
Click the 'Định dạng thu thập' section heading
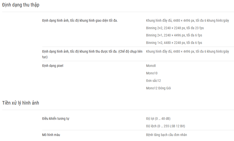pyautogui.click(x=21, y=5)
